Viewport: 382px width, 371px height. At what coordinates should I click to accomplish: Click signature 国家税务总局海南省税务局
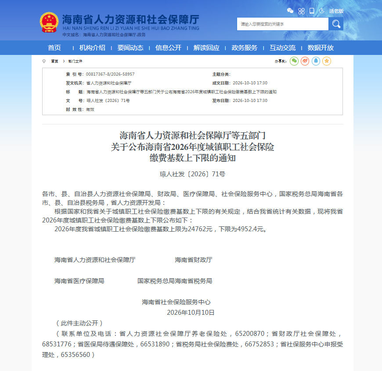(x=175, y=281)
